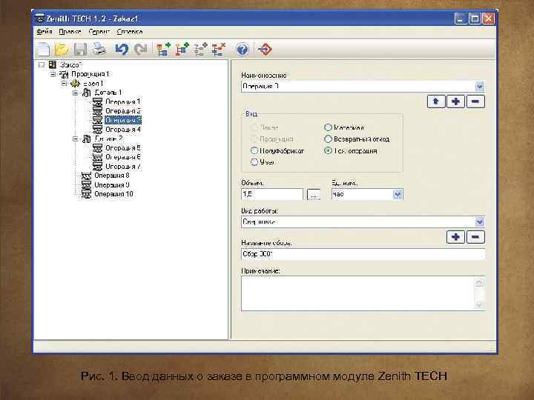Open the Ед. изм. unit dropdown
The width and height of the screenshot is (534, 400).
coord(398,194)
